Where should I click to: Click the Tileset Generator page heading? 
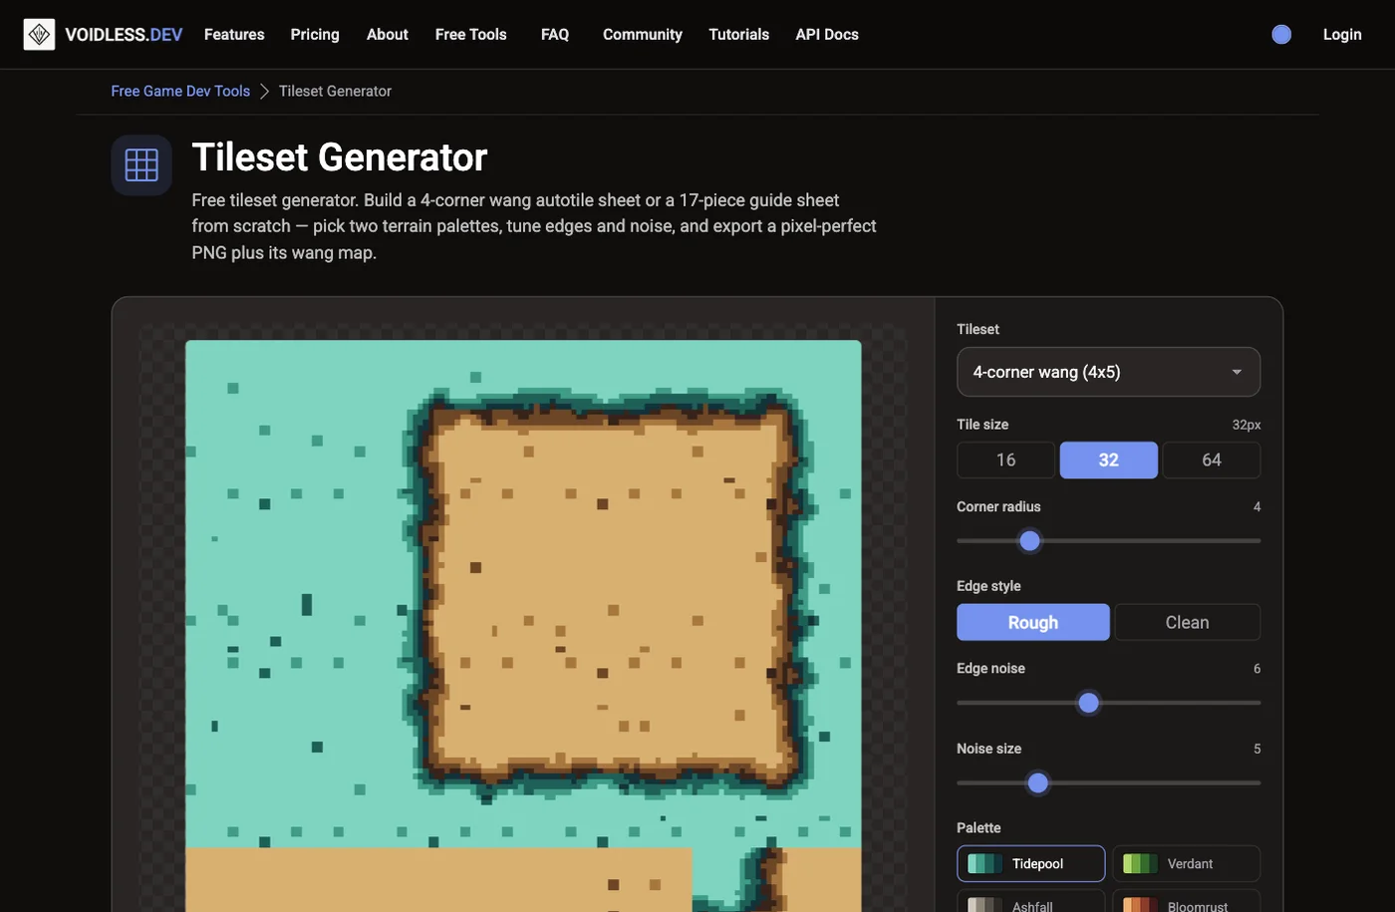click(340, 157)
